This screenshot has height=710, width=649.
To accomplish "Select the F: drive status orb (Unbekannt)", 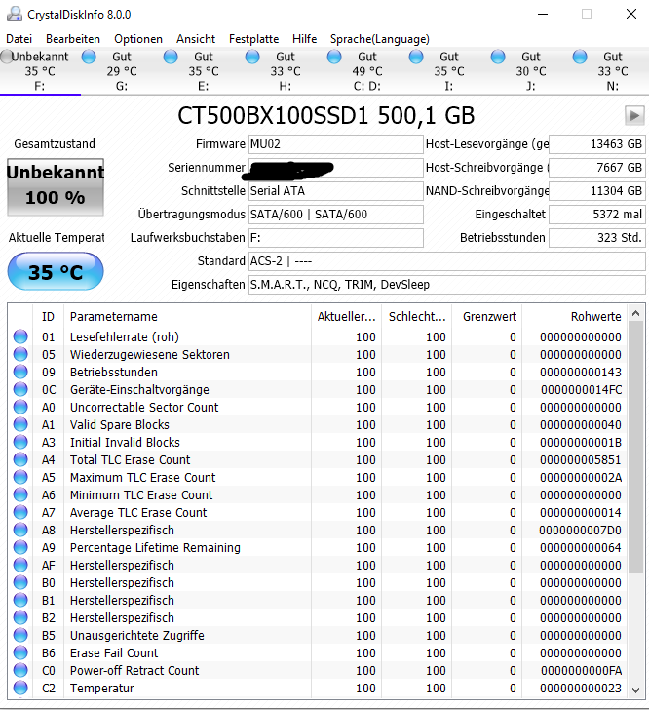I will 6,57.
